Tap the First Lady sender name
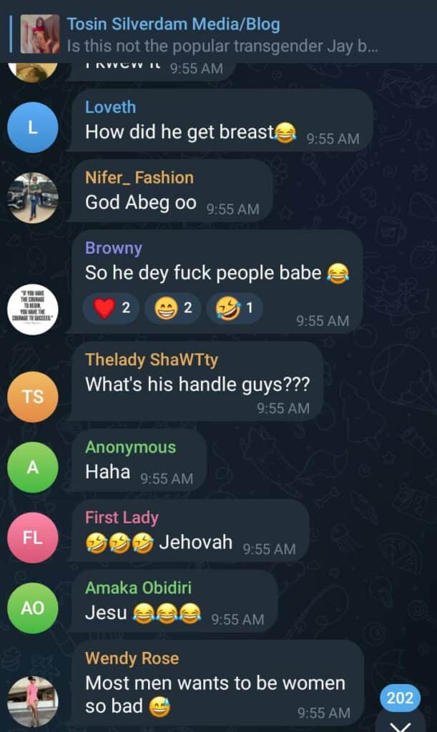437x732 pixels. tap(122, 518)
